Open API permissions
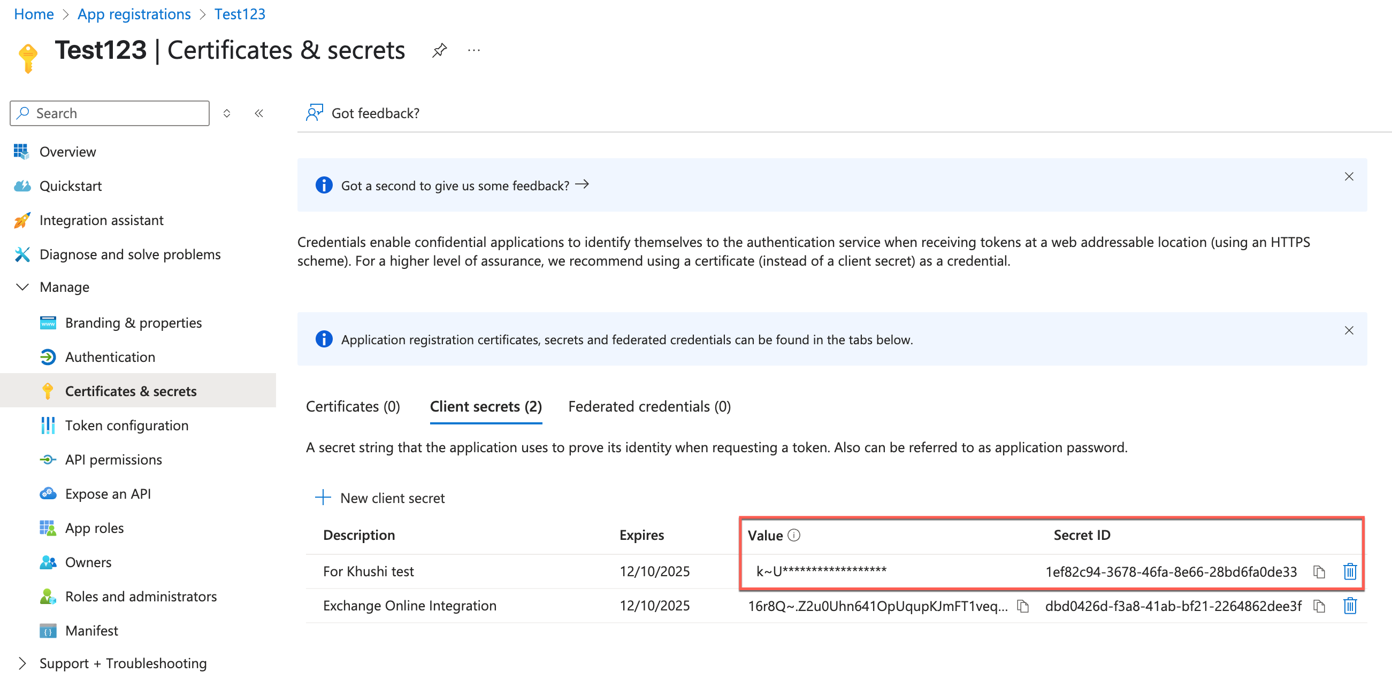 pos(113,460)
